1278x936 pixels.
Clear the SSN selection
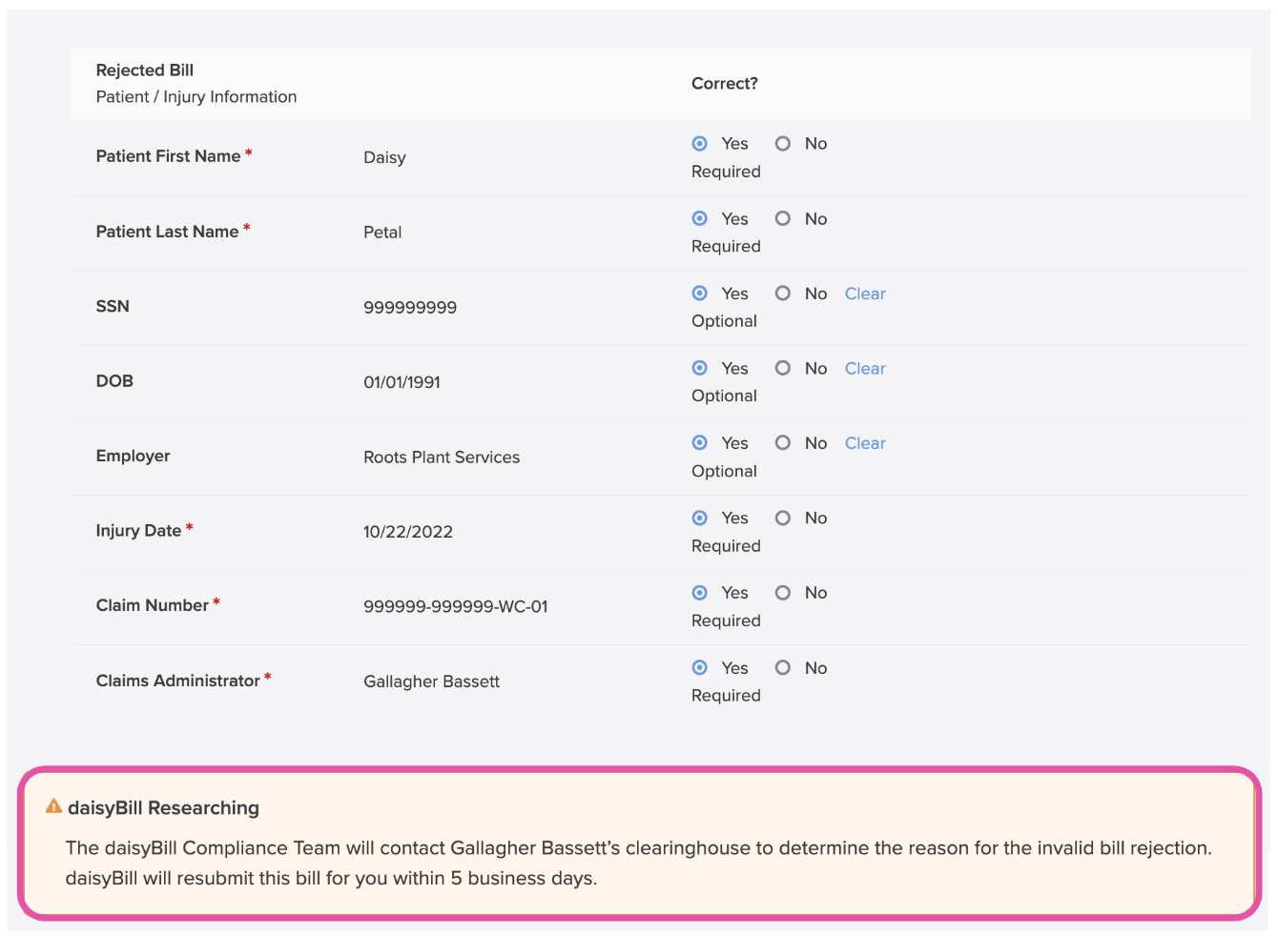pyautogui.click(x=864, y=294)
